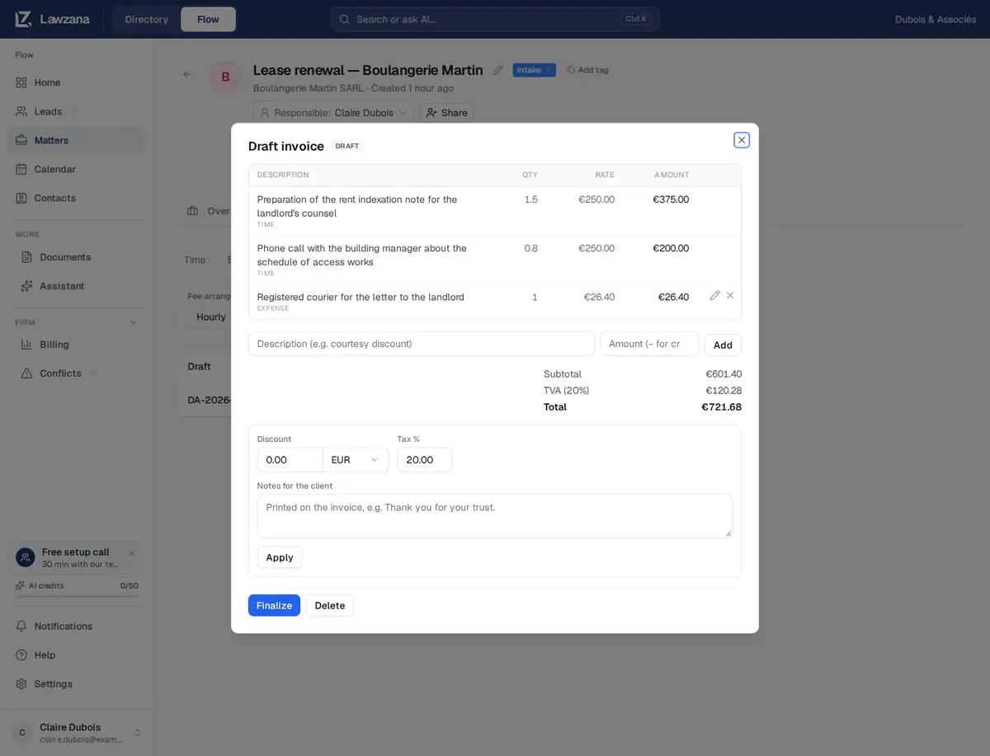Go to Calendar in sidebar
The width and height of the screenshot is (990, 756).
pyautogui.click(x=76, y=169)
